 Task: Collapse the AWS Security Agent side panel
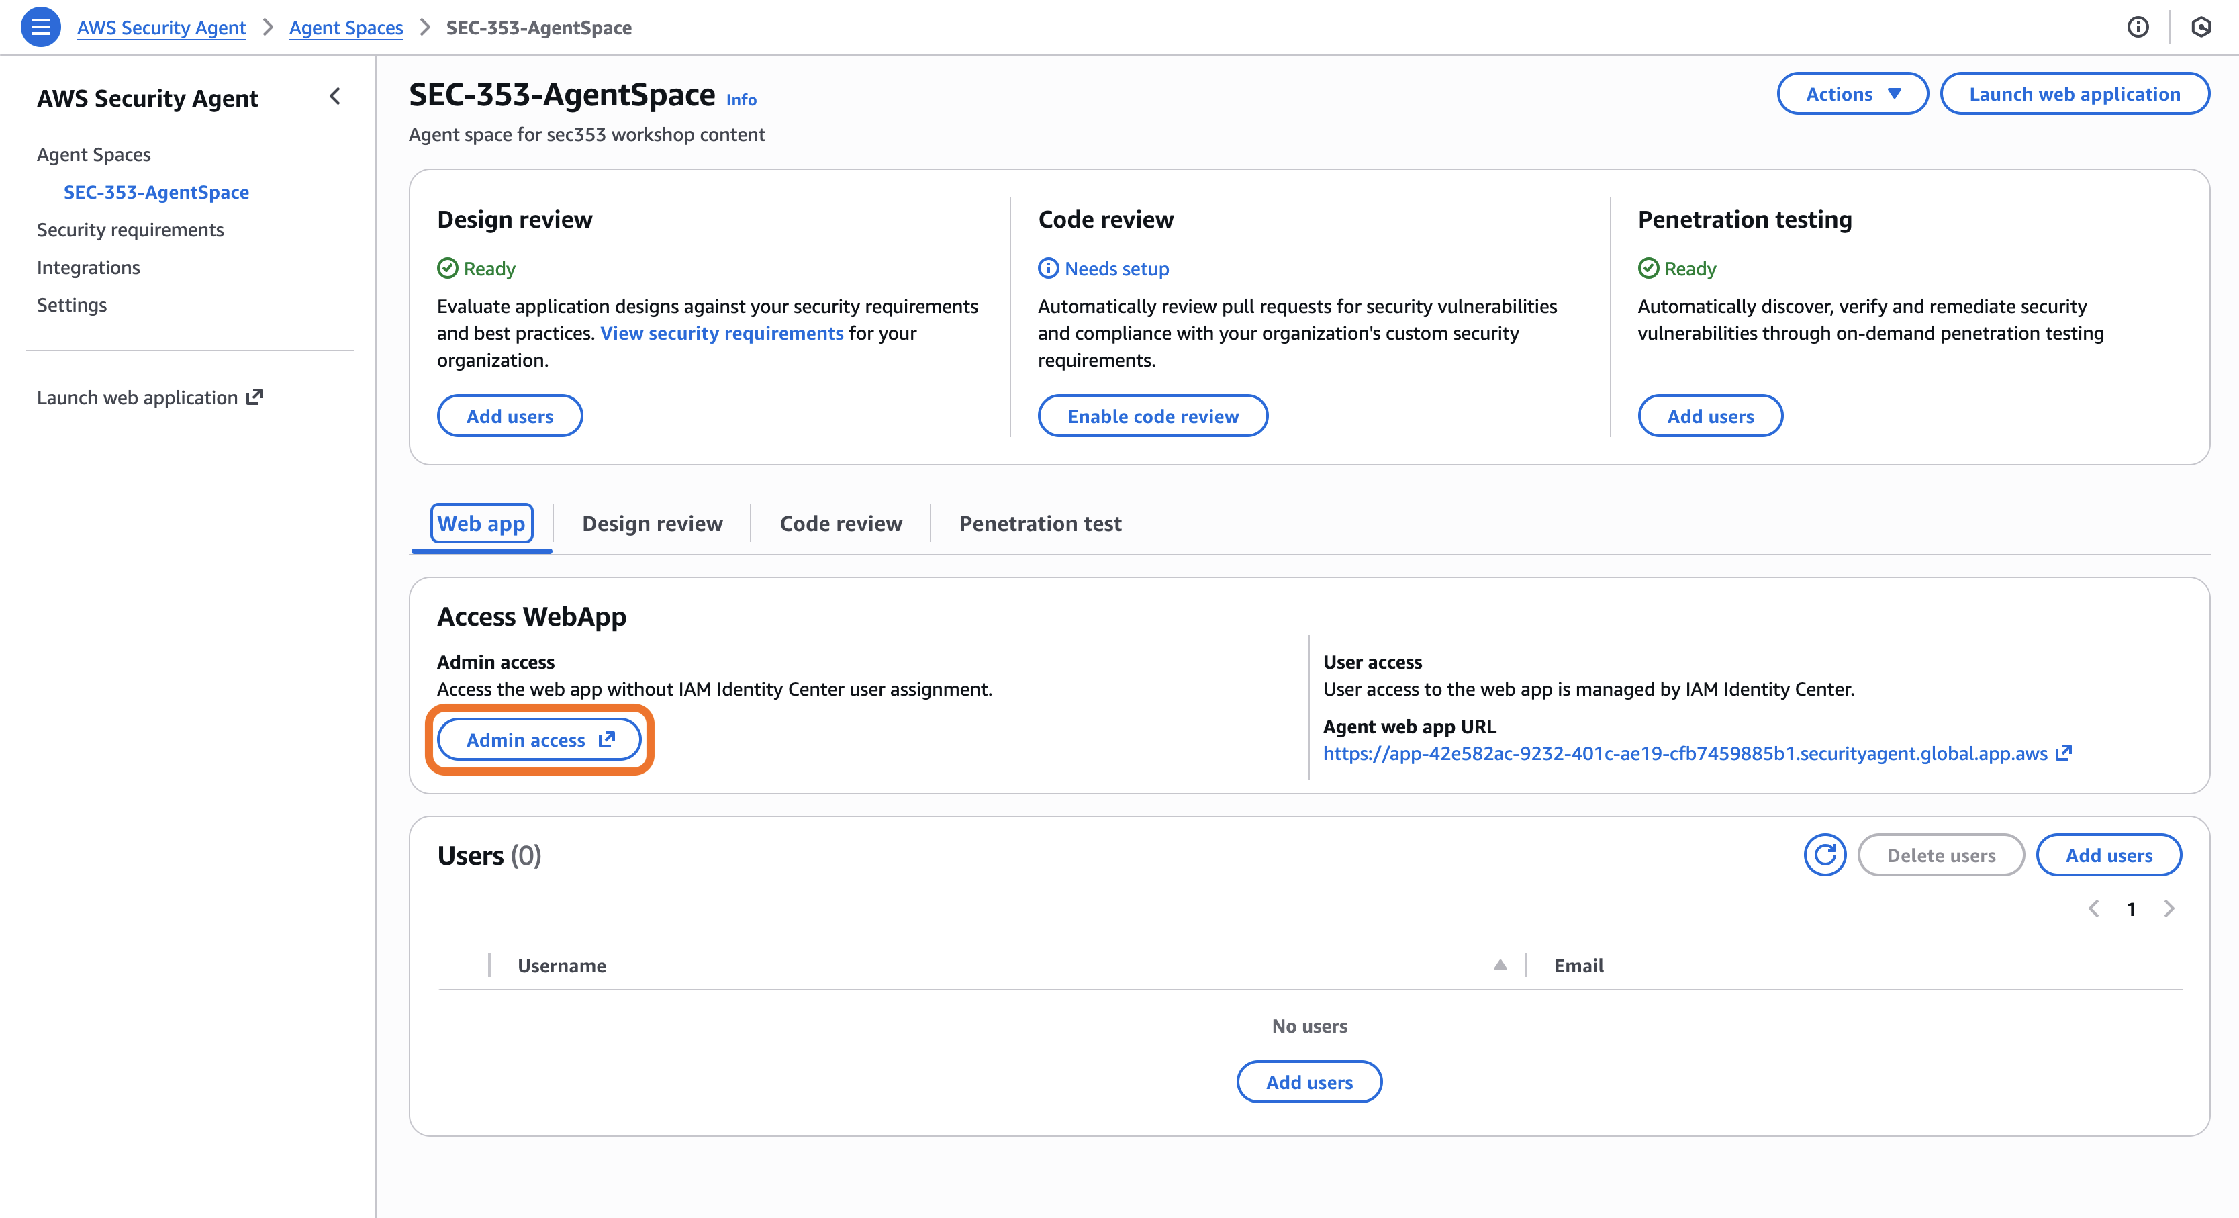pyautogui.click(x=336, y=97)
